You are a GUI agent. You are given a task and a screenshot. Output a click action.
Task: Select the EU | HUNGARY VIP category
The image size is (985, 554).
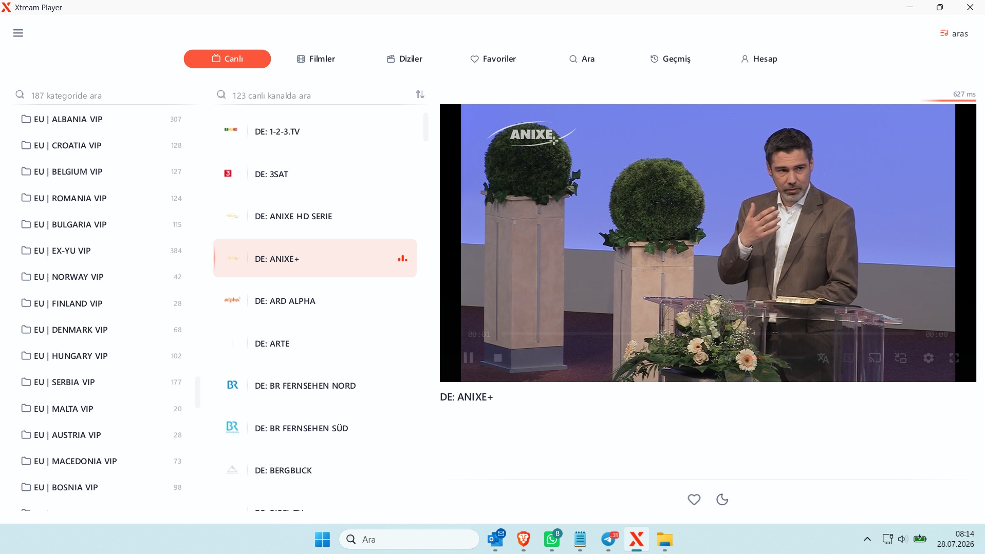point(102,356)
